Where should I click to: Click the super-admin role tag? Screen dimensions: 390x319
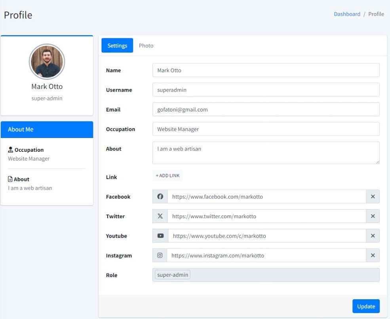click(x=173, y=275)
